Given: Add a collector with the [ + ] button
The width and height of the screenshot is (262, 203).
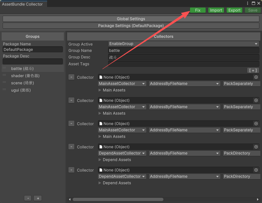Looking at the screenshot, I should (253, 70).
